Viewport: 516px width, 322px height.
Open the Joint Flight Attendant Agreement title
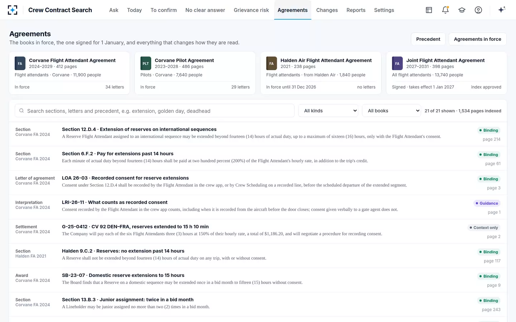(x=445, y=60)
